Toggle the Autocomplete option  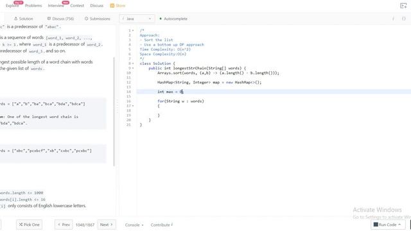(173, 19)
